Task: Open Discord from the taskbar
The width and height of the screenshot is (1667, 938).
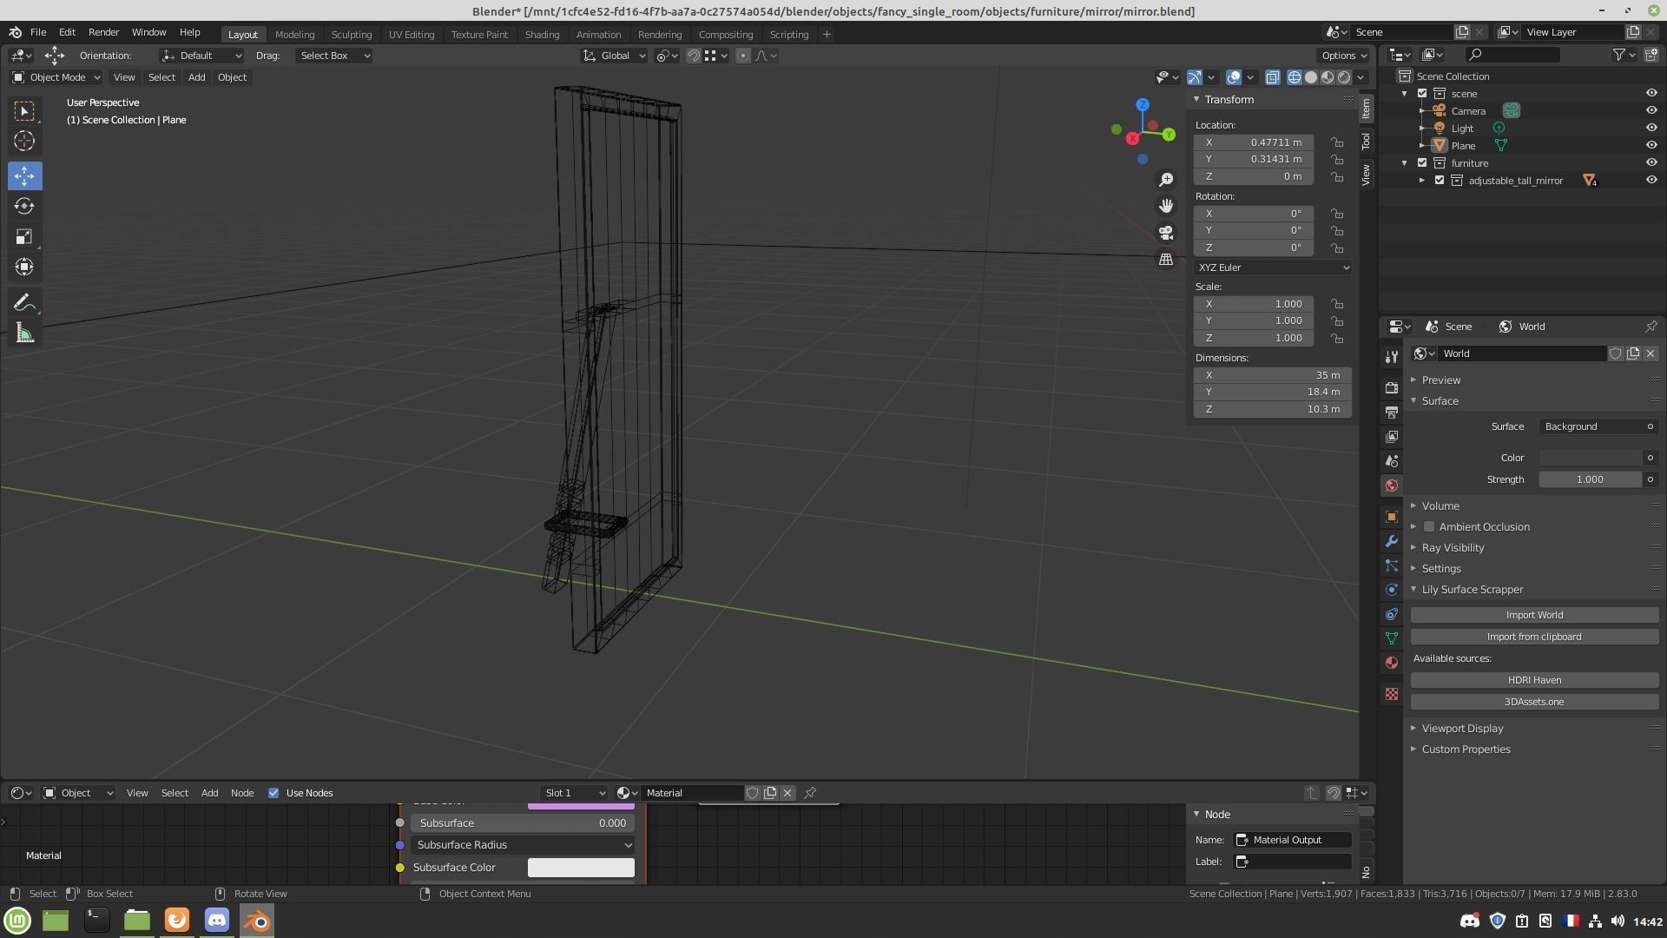Action: pyautogui.click(x=217, y=921)
